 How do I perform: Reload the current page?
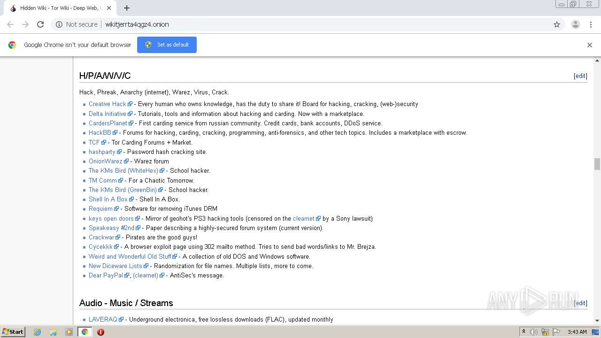[x=40, y=24]
